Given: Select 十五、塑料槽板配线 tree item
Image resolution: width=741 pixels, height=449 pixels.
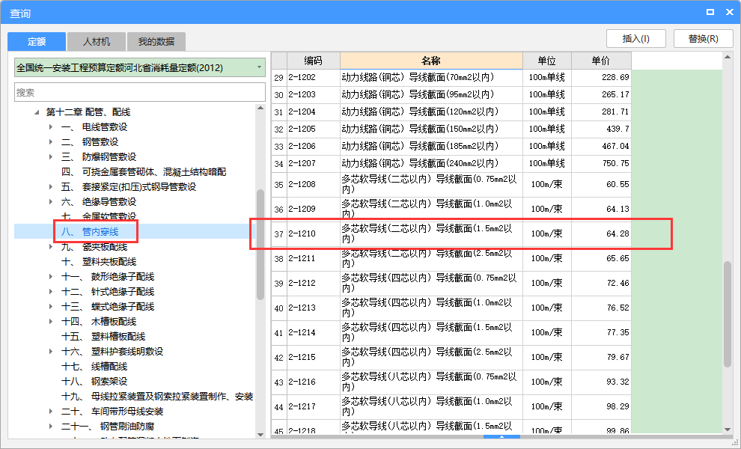Looking at the screenshot, I should [x=103, y=337].
